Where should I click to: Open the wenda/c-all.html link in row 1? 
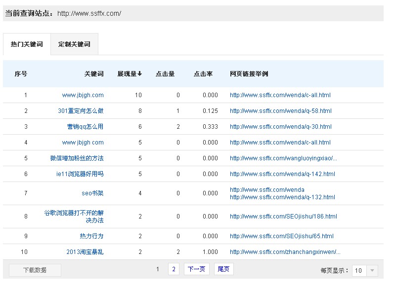[280, 95]
